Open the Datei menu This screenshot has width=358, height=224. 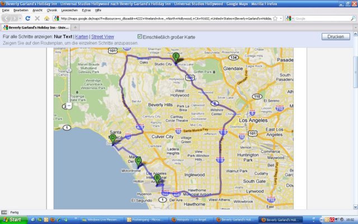coord(6,10)
